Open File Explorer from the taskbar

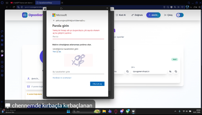coord(104,111)
